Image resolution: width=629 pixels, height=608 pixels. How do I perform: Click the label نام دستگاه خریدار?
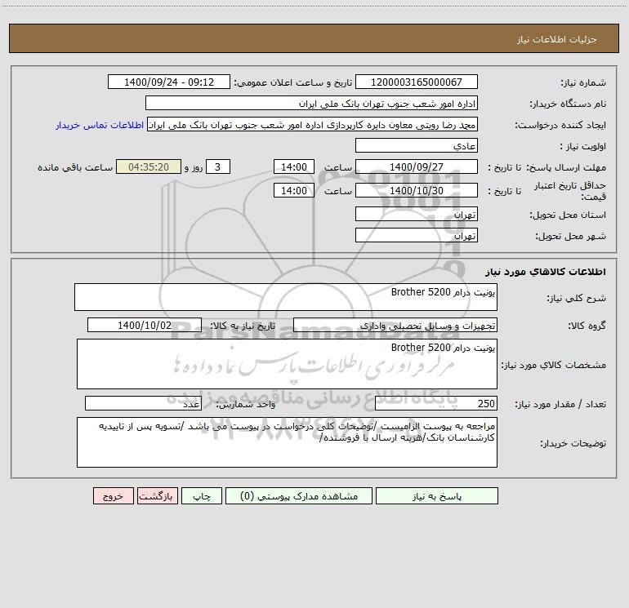(x=568, y=104)
